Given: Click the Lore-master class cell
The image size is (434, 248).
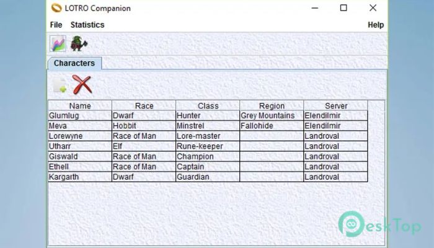Looking at the screenshot, I should tap(208, 136).
